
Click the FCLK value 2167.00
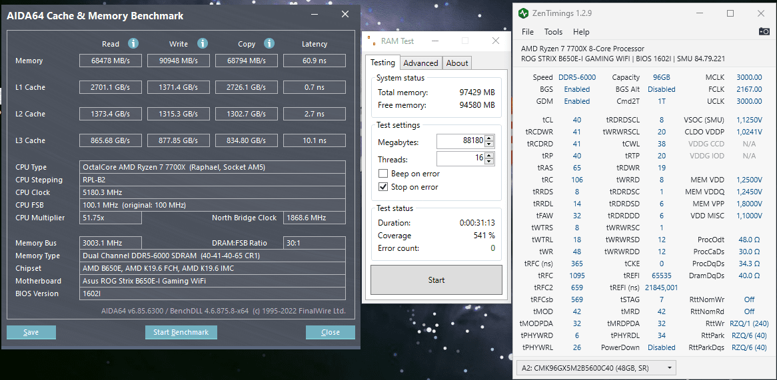(x=749, y=90)
